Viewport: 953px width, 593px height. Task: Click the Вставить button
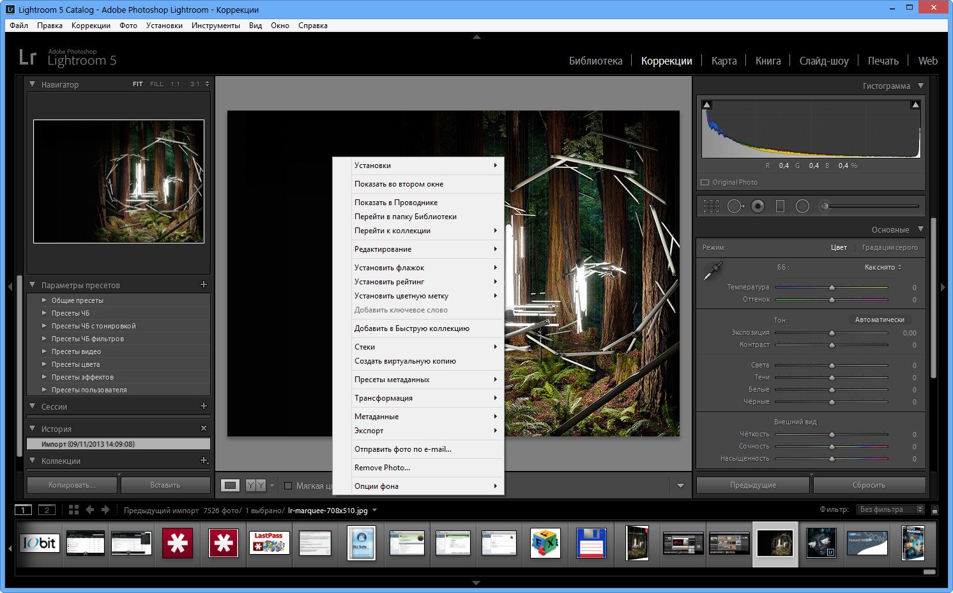(x=165, y=485)
